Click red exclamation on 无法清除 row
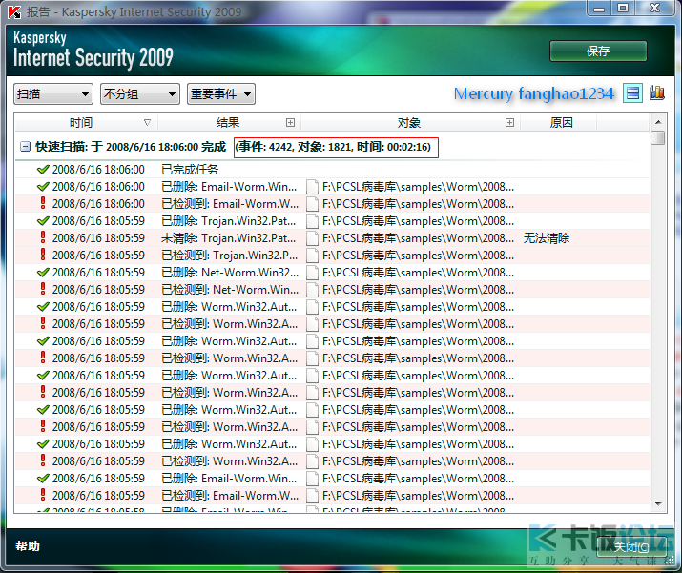Image resolution: width=682 pixels, height=573 pixels. coord(43,237)
